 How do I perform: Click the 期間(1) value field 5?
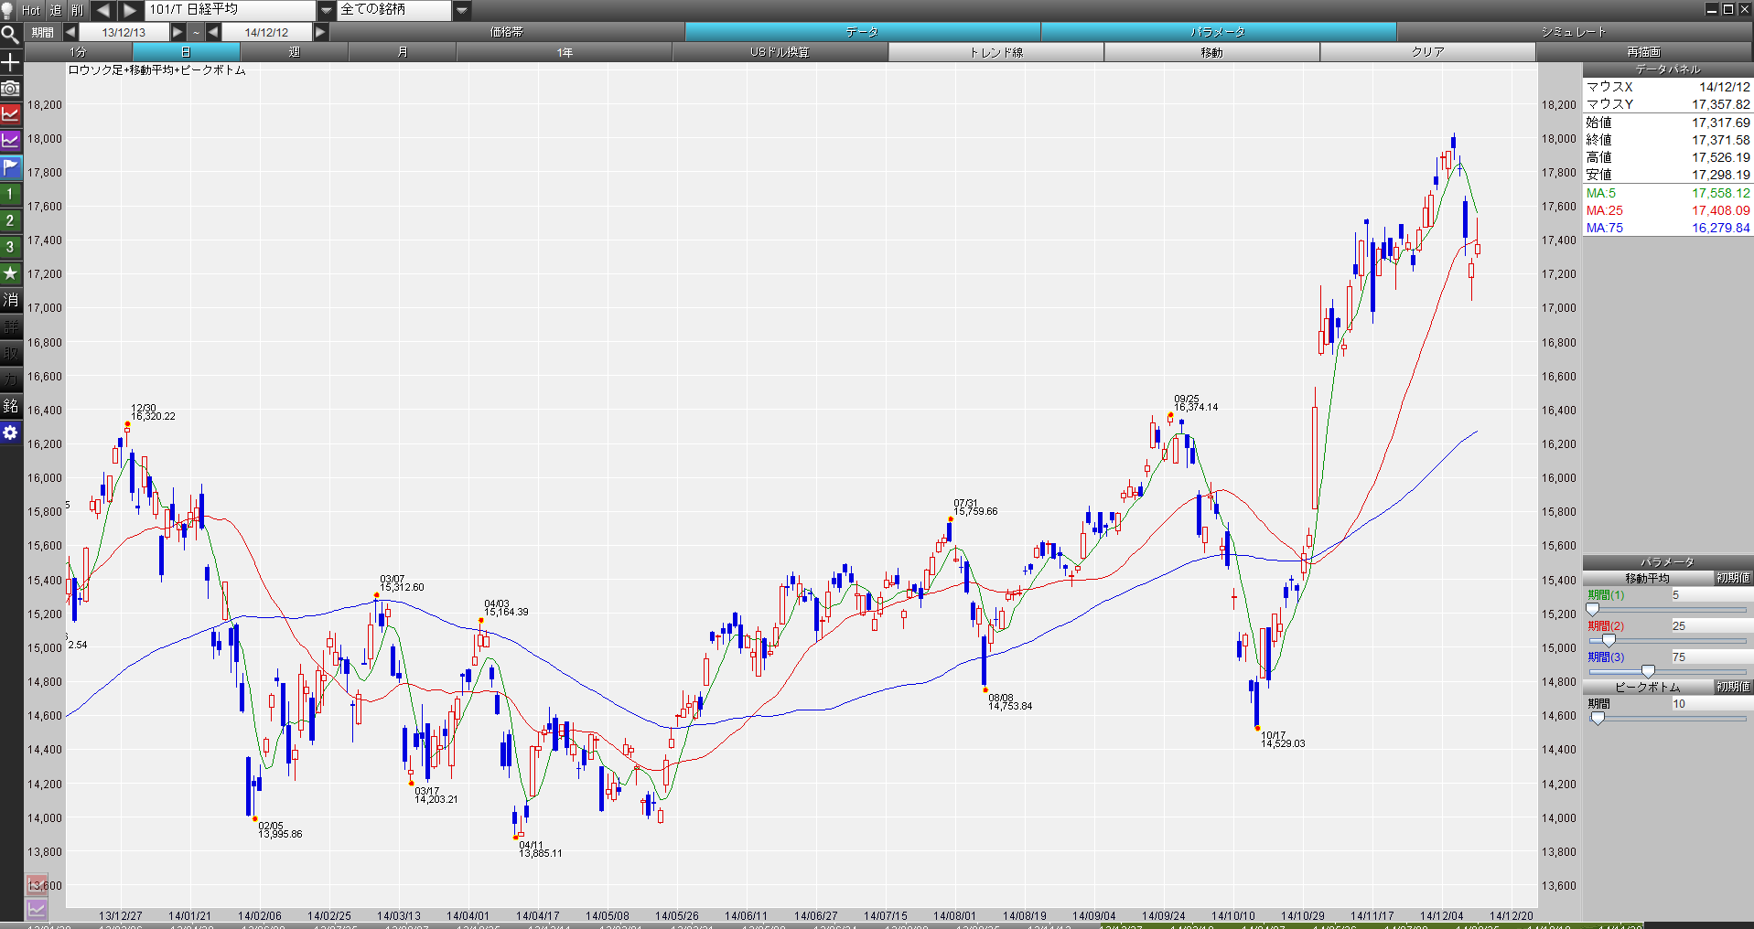click(x=1711, y=595)
